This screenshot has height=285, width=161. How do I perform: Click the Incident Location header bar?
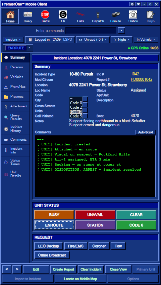(x=95, y=58)
